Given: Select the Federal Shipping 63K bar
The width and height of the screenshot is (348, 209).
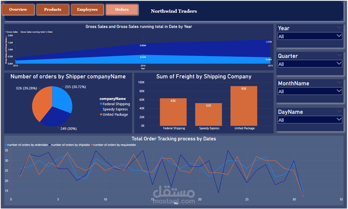Looking at the screenshot, I should tap(173, 112).
